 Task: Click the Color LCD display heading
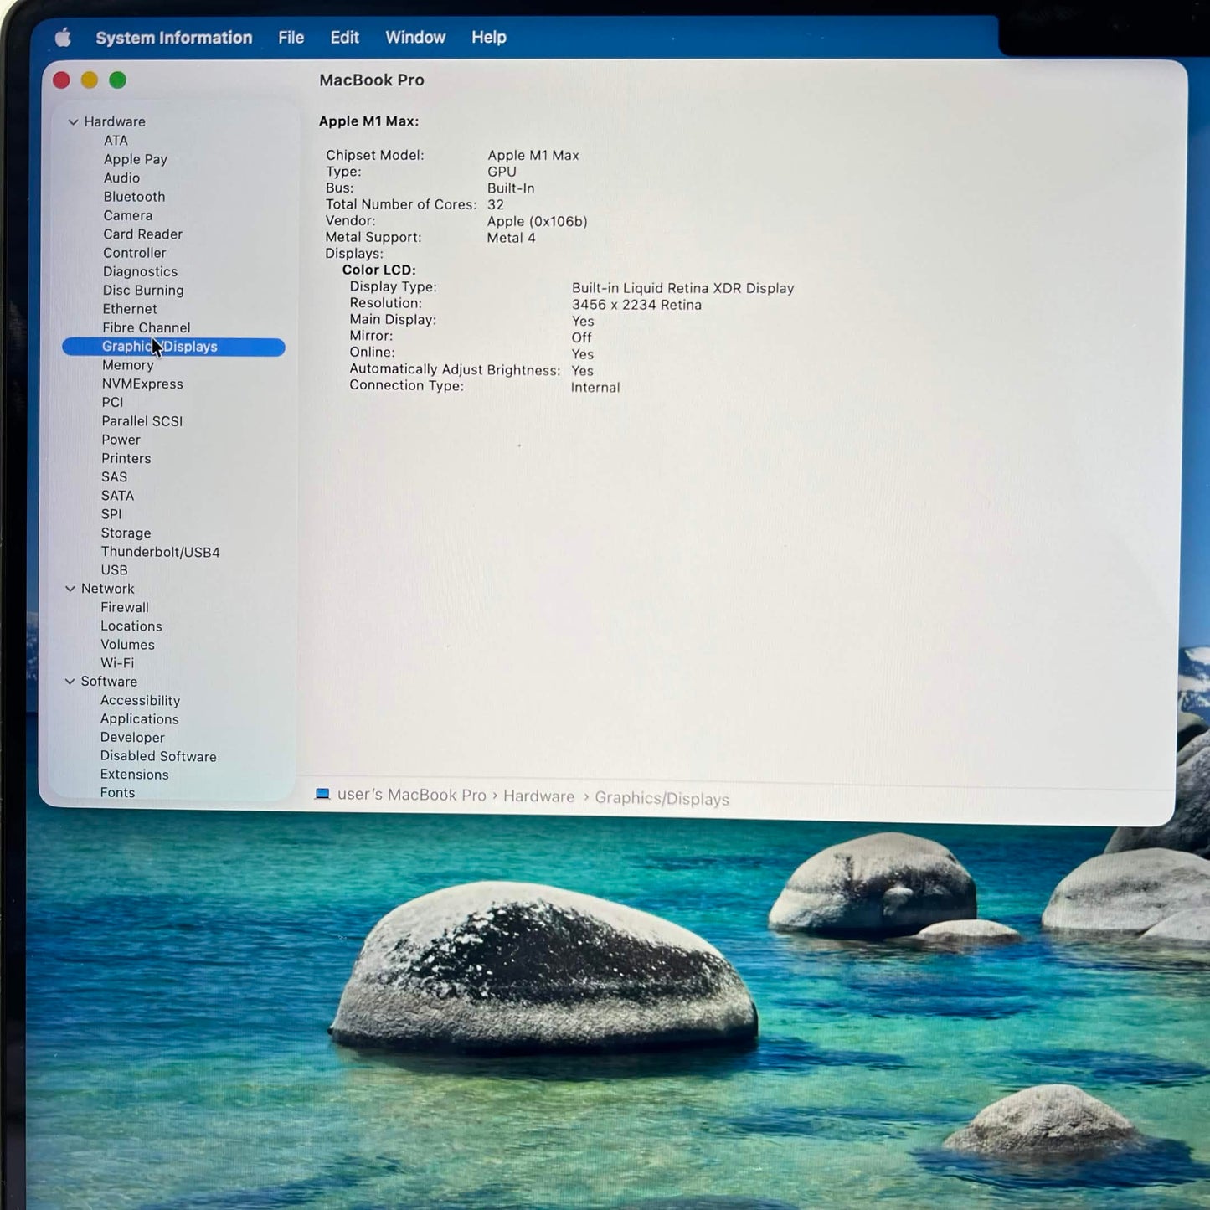[378, 270]
